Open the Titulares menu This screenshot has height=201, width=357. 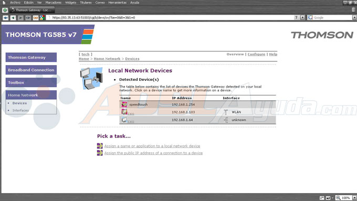pos(86,3)
